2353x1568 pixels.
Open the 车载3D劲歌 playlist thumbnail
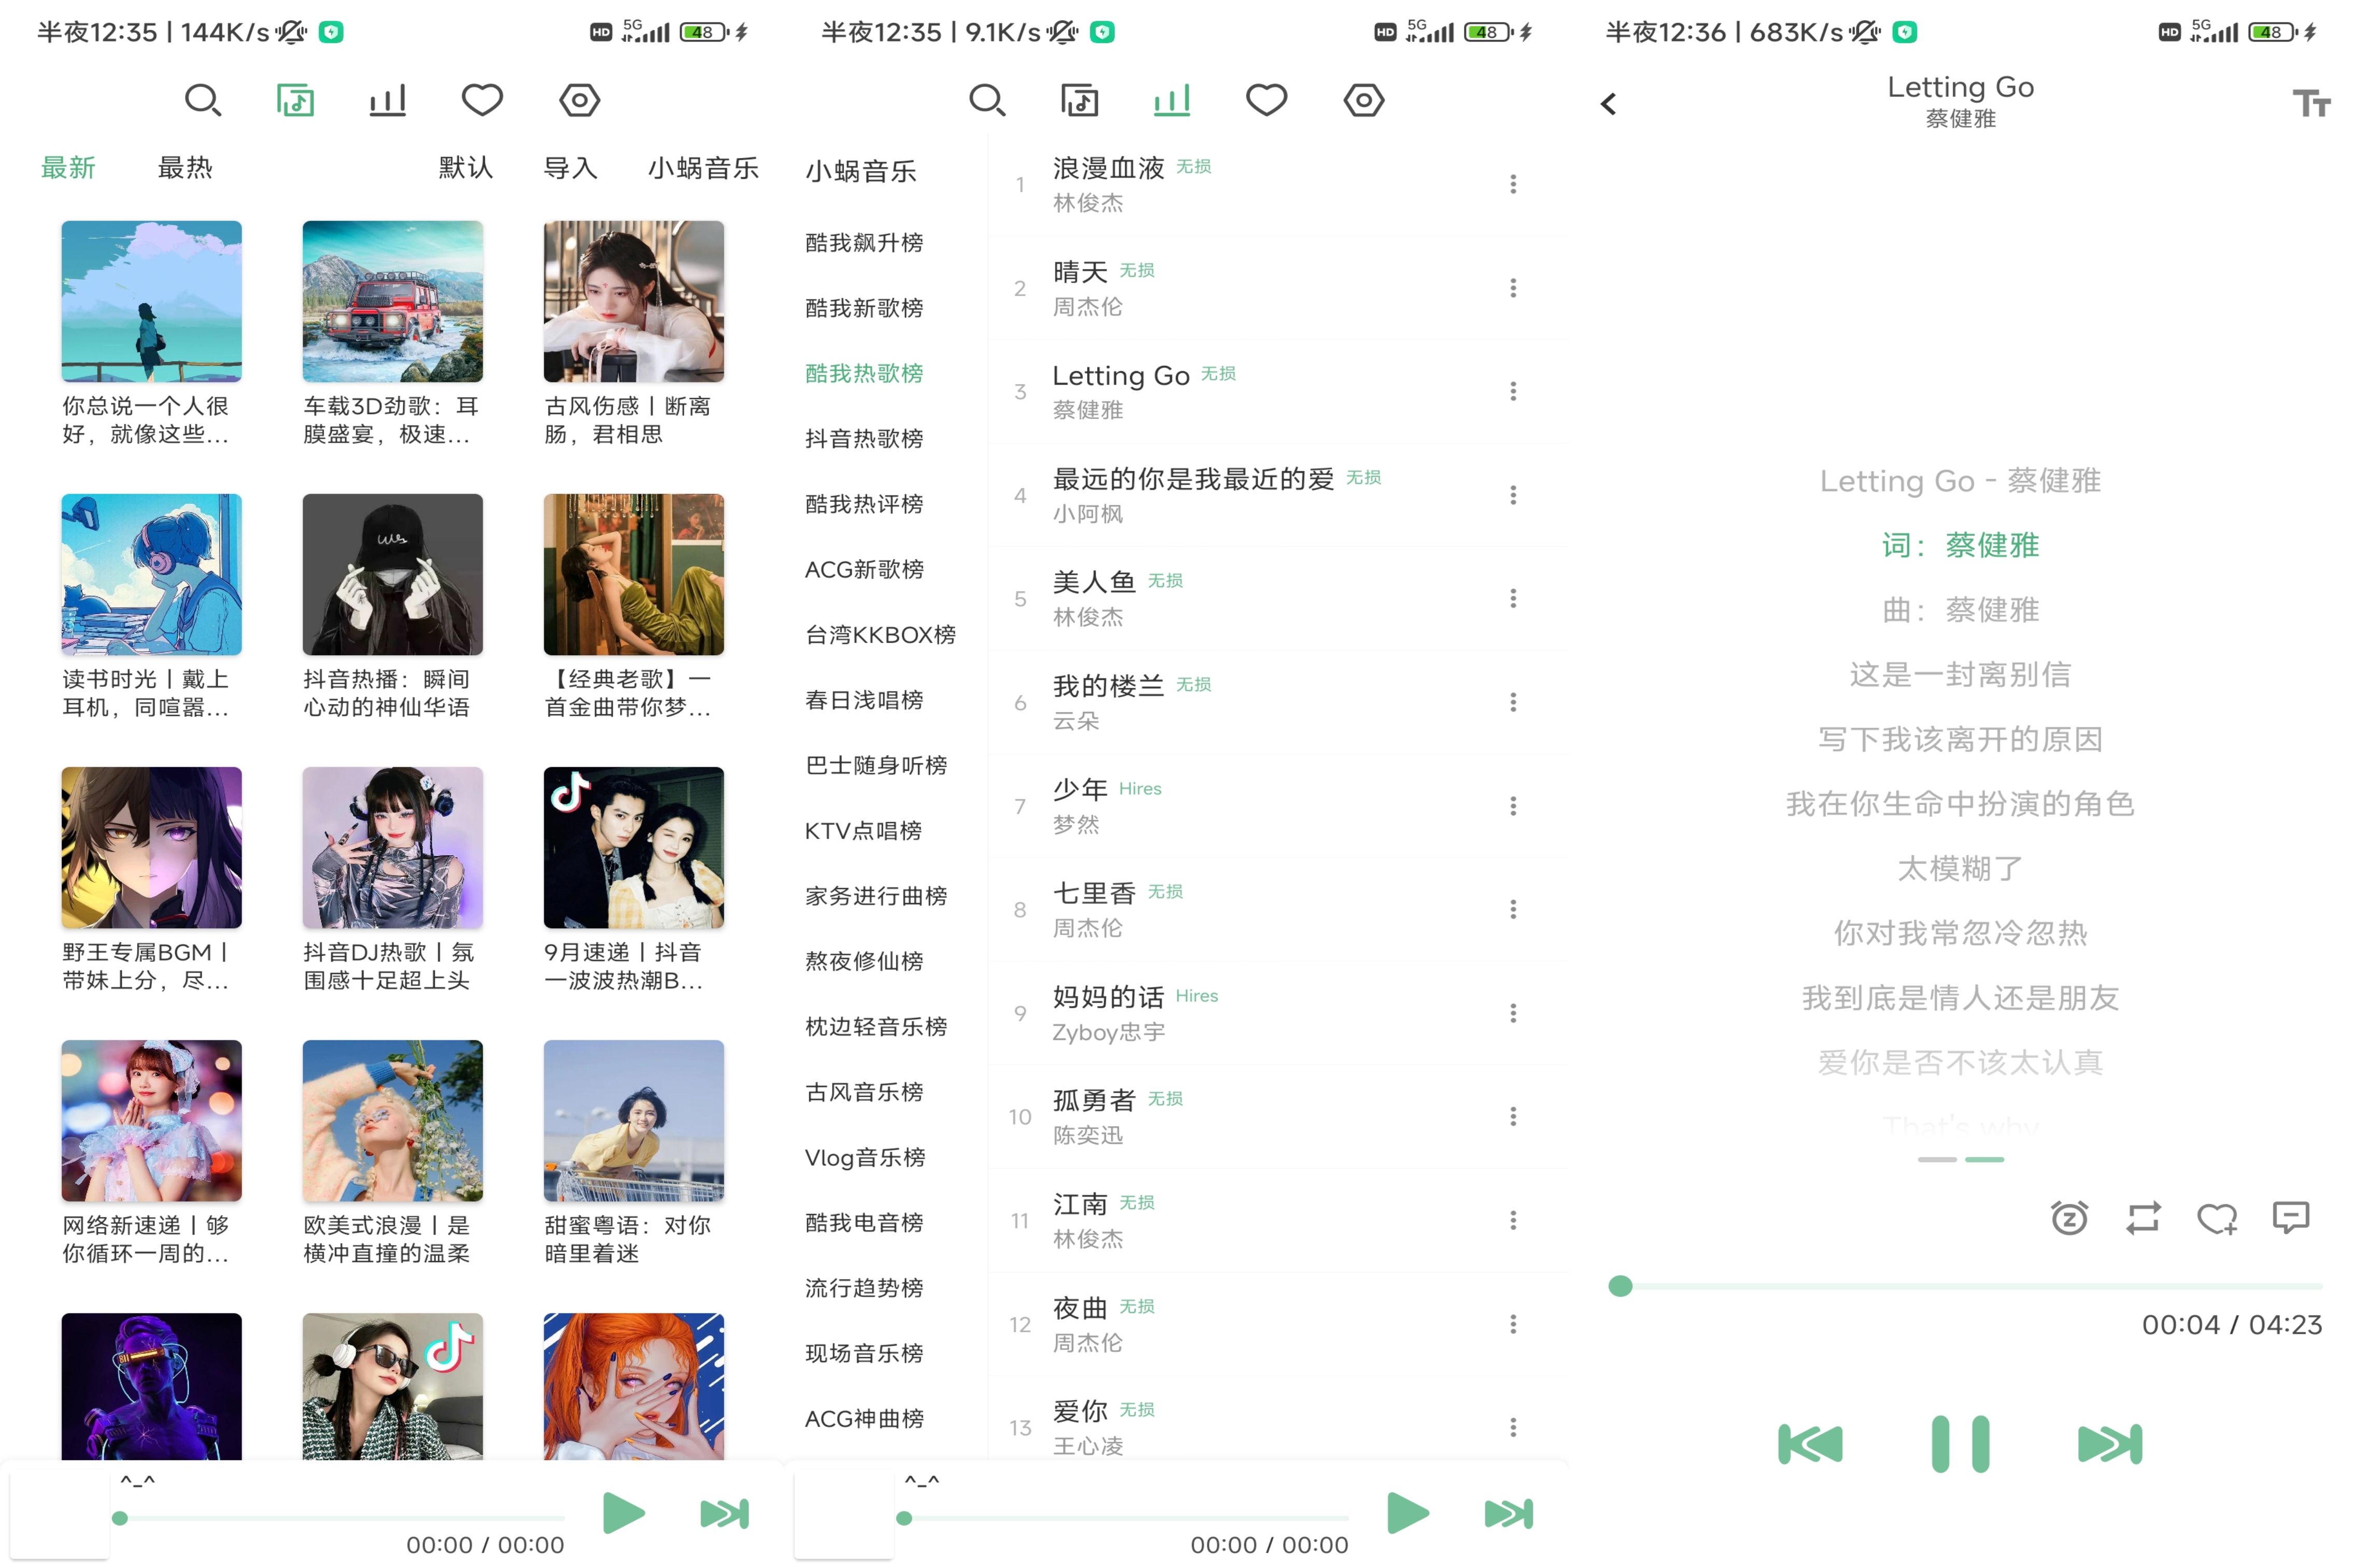(392, 301)
